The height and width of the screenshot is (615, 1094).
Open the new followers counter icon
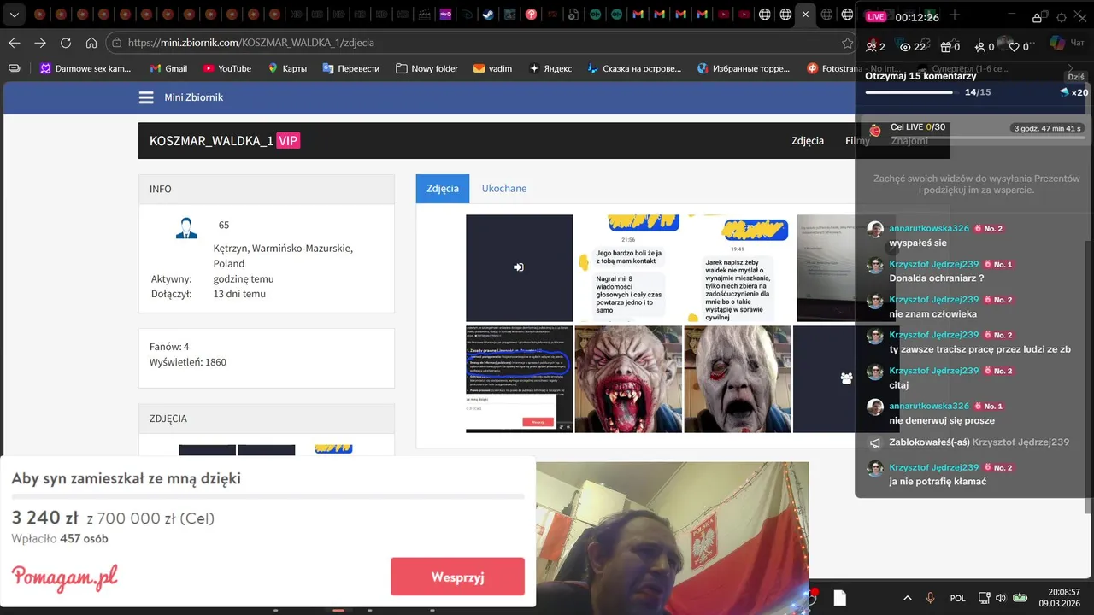(981, 47)
